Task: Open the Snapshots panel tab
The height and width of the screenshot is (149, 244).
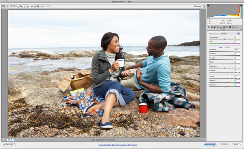Action: coord(236,27)
